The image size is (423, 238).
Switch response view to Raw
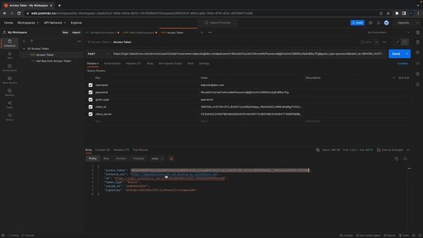[106, 159]
